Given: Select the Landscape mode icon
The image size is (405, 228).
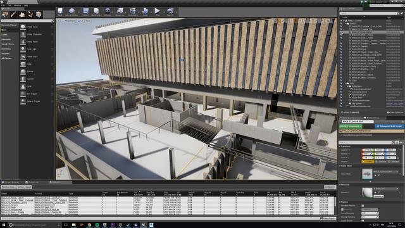Looking at the screenshot, I should [x=22, y=15].
